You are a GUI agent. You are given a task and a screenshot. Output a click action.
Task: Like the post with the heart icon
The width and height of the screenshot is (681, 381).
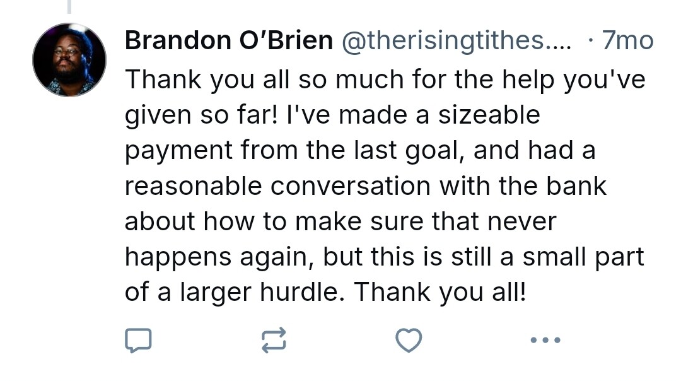pos(409,340)
